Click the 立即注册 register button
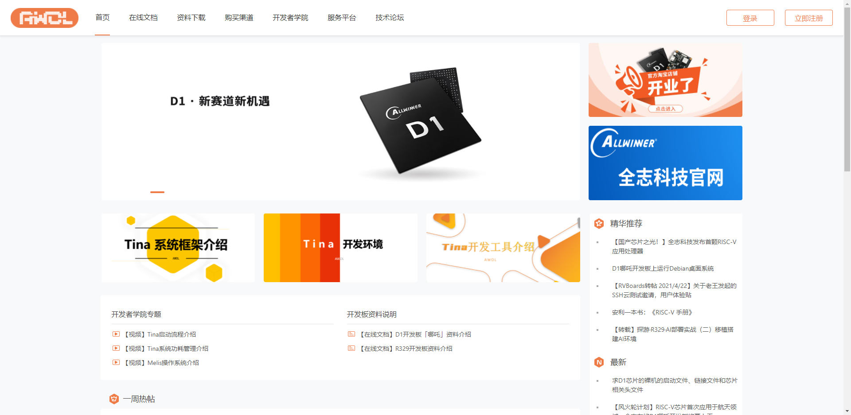This screenshot has height=415, width=851. (808, 18)
